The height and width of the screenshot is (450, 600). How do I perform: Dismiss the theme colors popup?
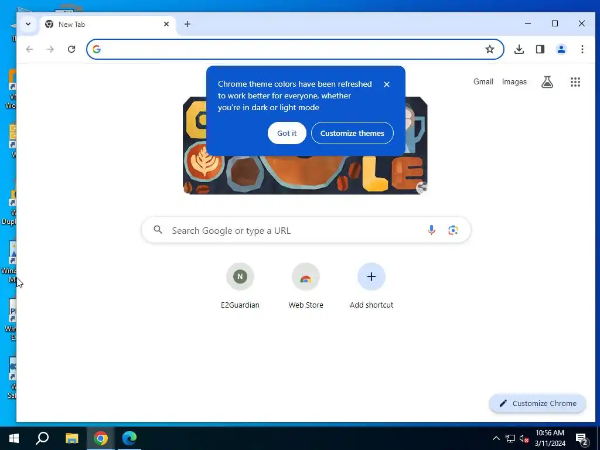tap(387, 84)
